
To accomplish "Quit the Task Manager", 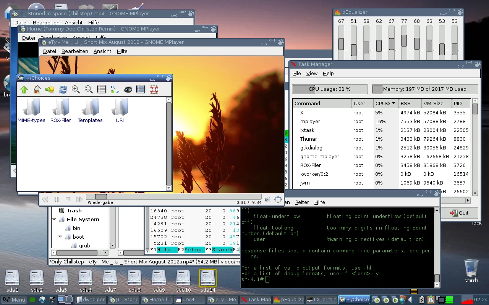I will 460,213.
